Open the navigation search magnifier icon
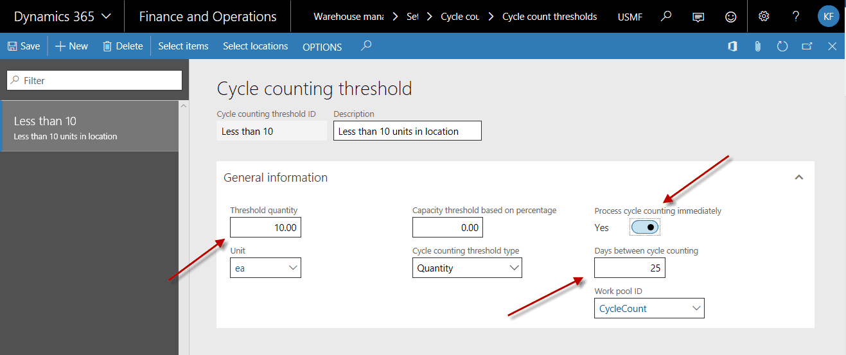846x355 pixels. (666, 17)
